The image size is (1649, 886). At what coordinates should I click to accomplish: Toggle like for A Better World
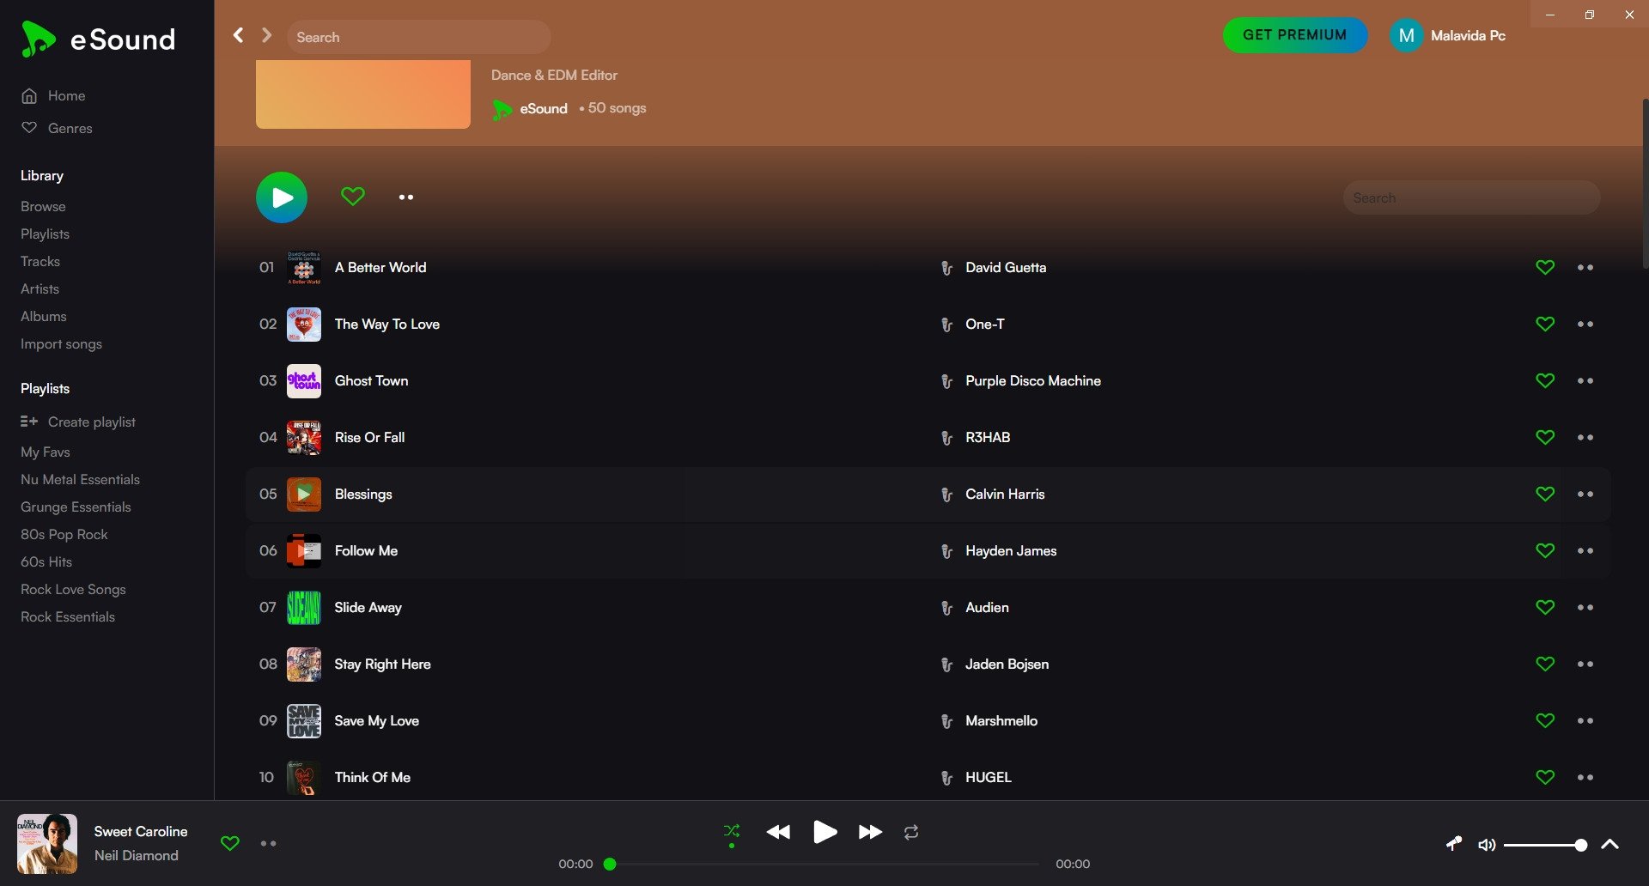(x=1545, y=267)
